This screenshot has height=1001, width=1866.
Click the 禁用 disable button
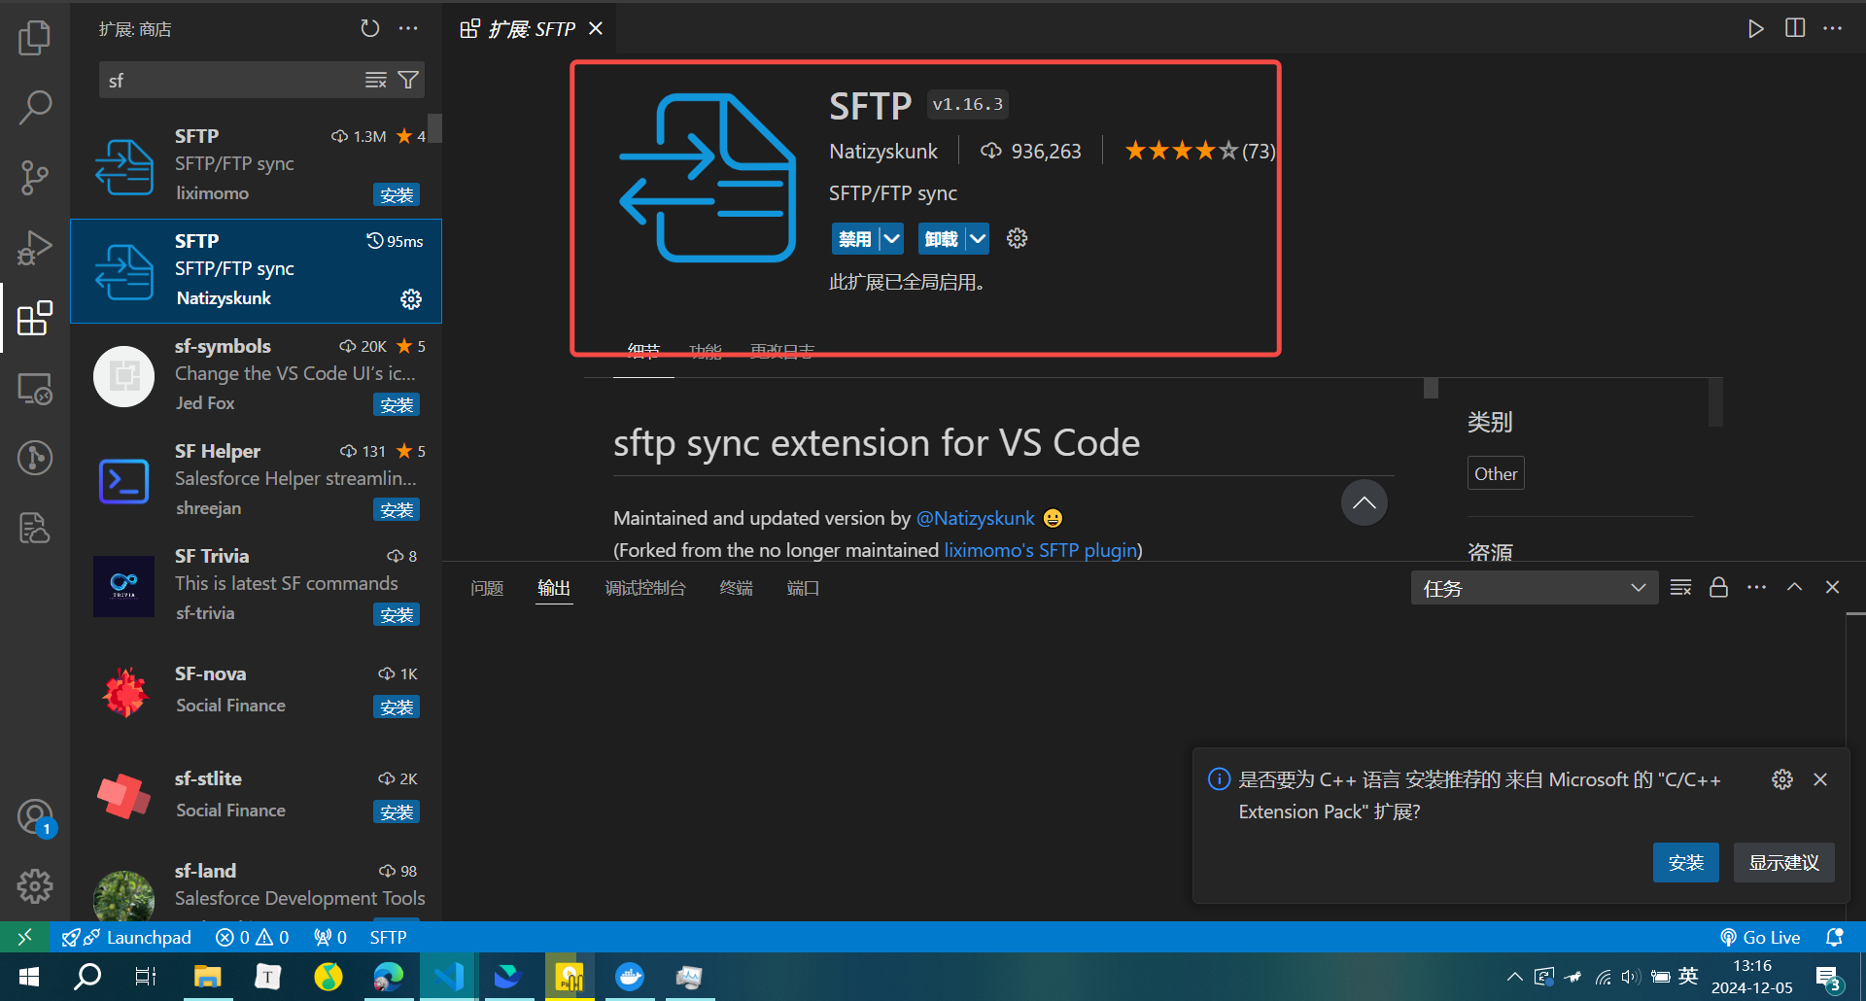(x=855, y=238)
